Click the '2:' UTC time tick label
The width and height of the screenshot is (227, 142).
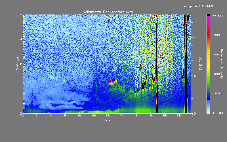point(37,116)
